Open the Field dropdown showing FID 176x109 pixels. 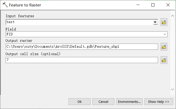[x=86, y=34]
